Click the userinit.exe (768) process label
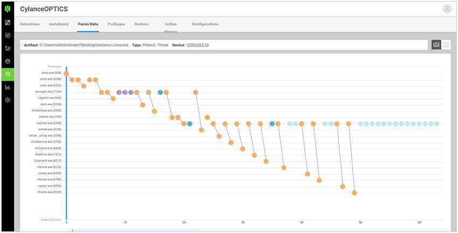458x233 pixels. tap(50, 117)
